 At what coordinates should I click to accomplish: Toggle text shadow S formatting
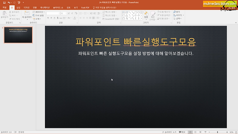coord(58,18)
